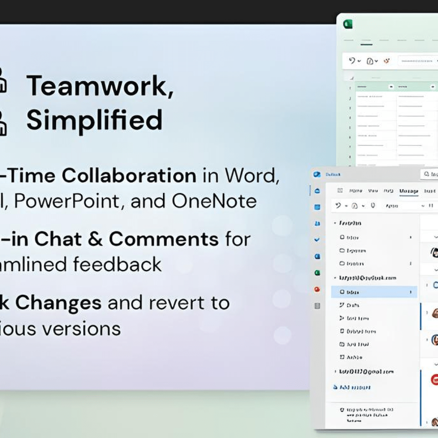Screen dimensions: 438x438
Task: Open the green Excel icon in Outlook's rail
Action: click(317, 272)
